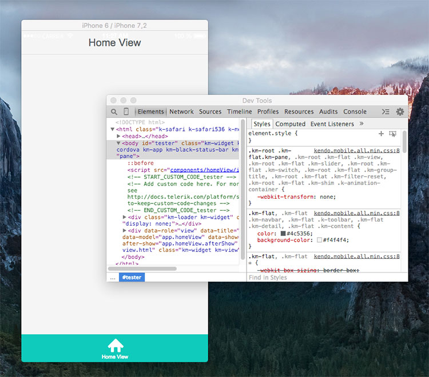Open kendo.mobile.all.min.css link above color rule

point(356,213)
